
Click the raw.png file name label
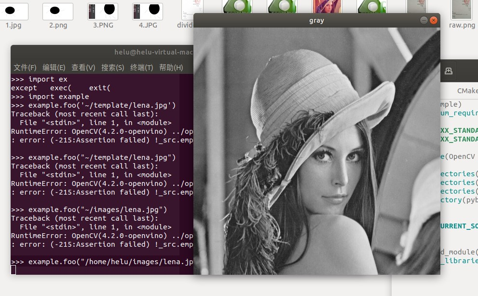tap(462, 25)
